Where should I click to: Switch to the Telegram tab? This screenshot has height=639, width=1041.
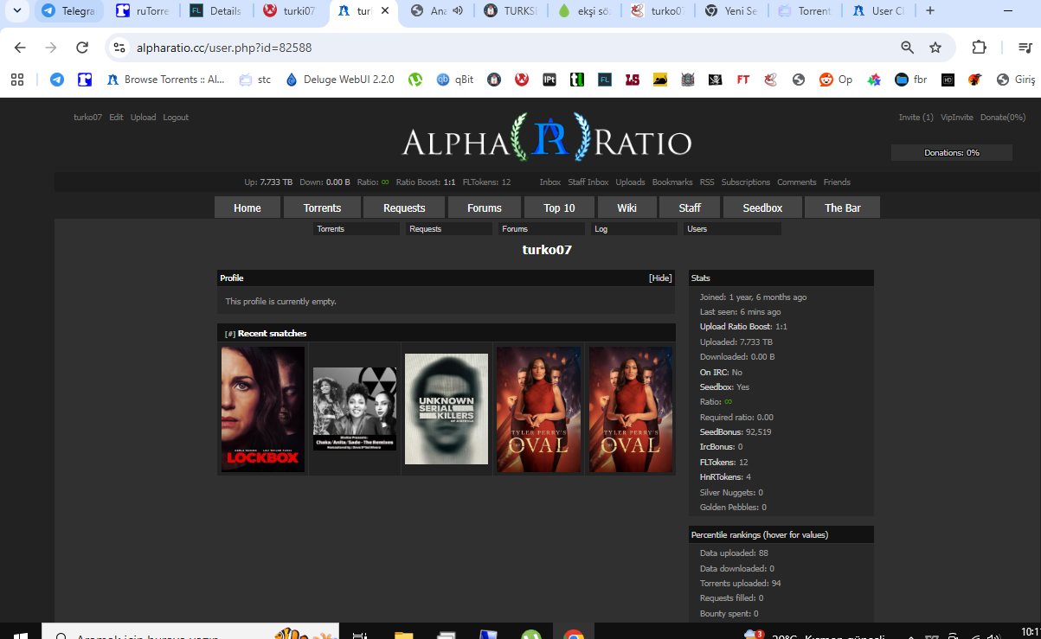click(69, 11)
